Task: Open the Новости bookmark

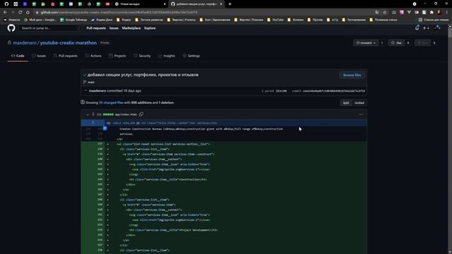Action: click(12, 20)
